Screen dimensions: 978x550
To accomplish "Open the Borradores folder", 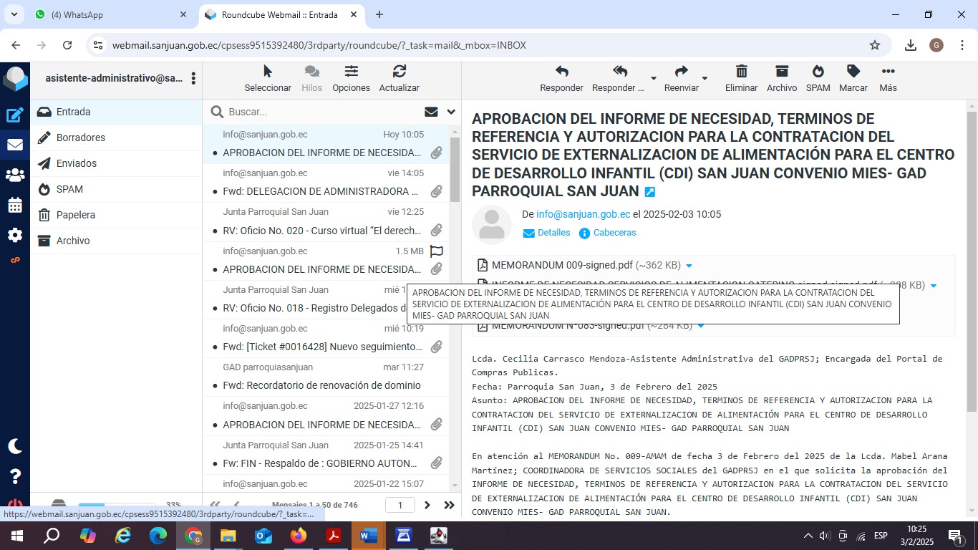I will pyautogui.click(x=81, y=137).
